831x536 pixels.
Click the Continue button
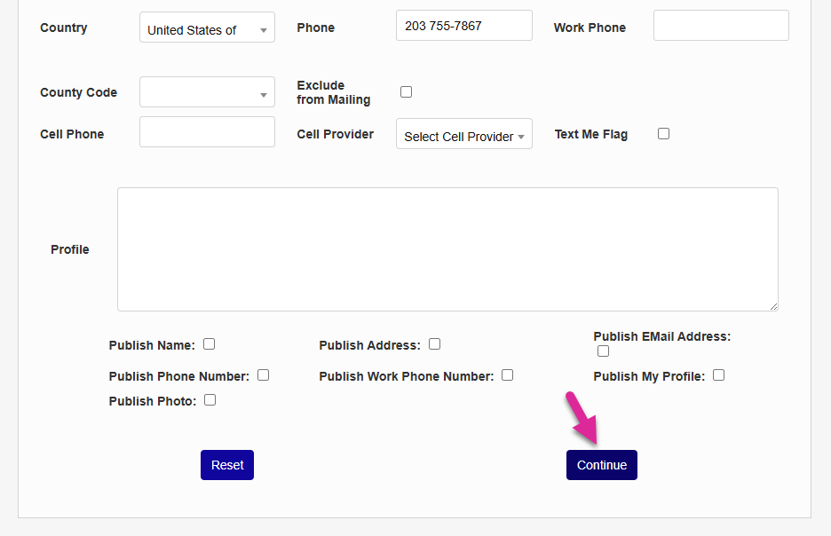click(x=602, y=465)
